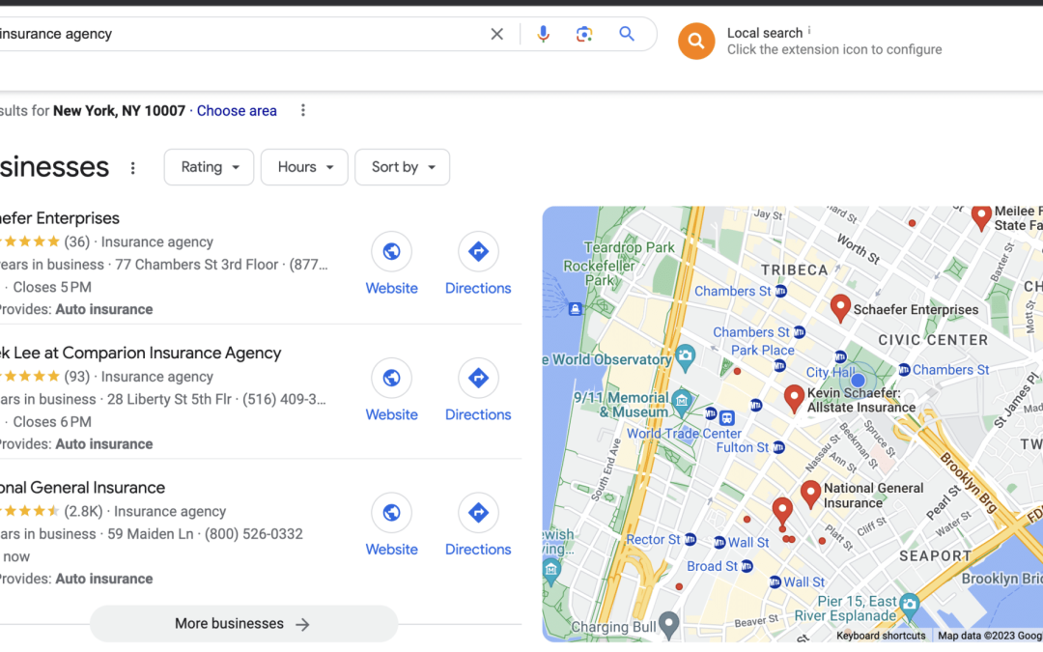Click the Website label for Schaefer Enterprises
Image resolution: width=1043 pixels, height=652 pixels.
[x=391, y=288]
